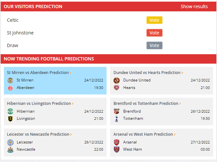Click the St Mirren club crest
The width and height of the screenshot is (217, 162).
[x=10, y=81]
